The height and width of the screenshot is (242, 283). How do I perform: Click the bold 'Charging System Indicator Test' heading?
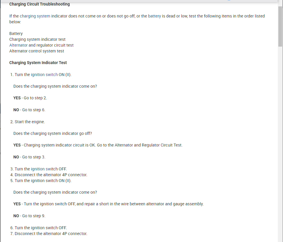coord(38,63)
